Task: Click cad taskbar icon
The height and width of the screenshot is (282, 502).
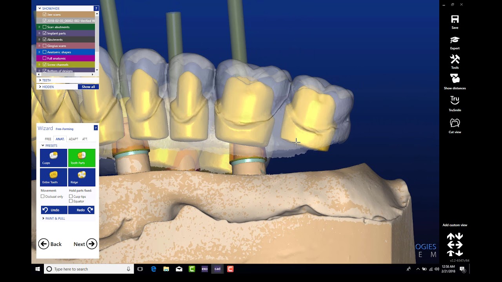Action: (x=217, y=269)
